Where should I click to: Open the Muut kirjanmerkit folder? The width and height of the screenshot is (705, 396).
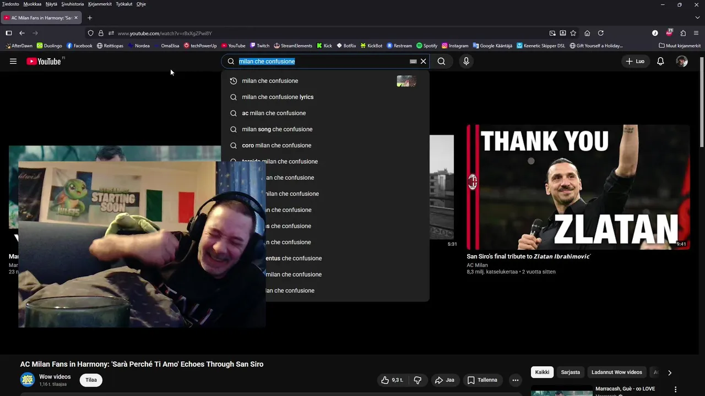[x=680, y=46]
